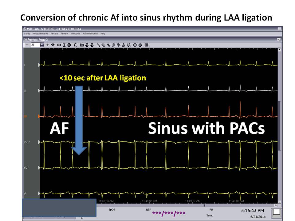Open the Results menu
295x221 pixels.
[x=54, y=33]
